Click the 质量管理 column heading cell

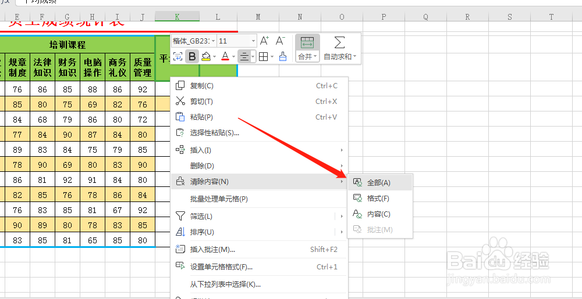[x=143, y=67]
